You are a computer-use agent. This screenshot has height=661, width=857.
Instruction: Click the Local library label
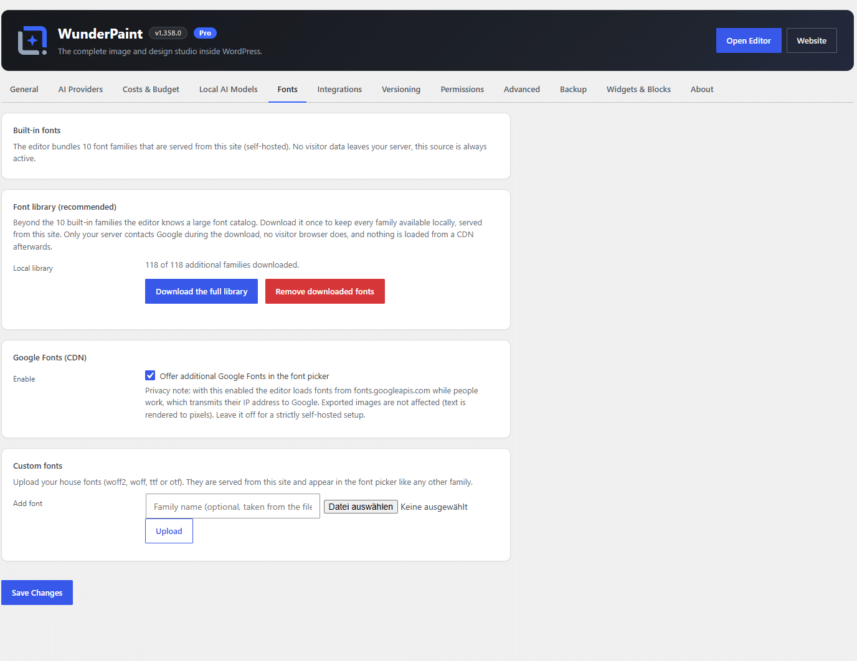pyautogui.click(x=33, y=268)
